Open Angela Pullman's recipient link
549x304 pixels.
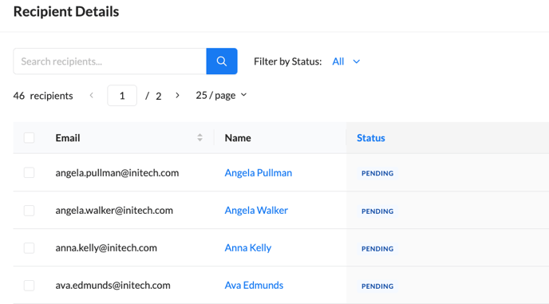tap(259, 172)
